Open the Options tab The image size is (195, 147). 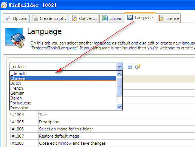tap(16, 18)
